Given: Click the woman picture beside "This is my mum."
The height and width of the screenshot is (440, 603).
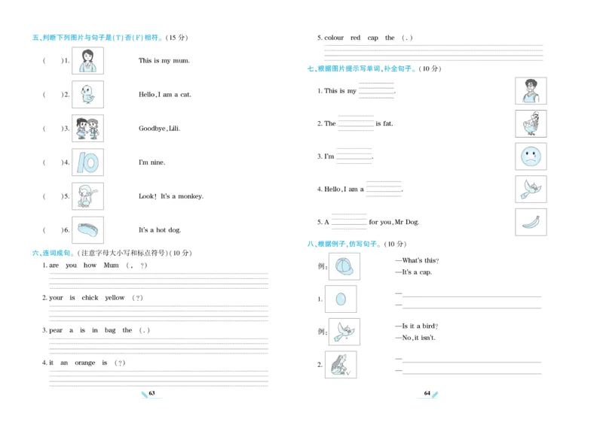Looking at the screenshot, I should [x=87, y=61].
